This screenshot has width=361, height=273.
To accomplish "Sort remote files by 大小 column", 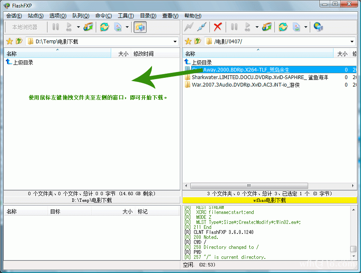I will (341, 53).
